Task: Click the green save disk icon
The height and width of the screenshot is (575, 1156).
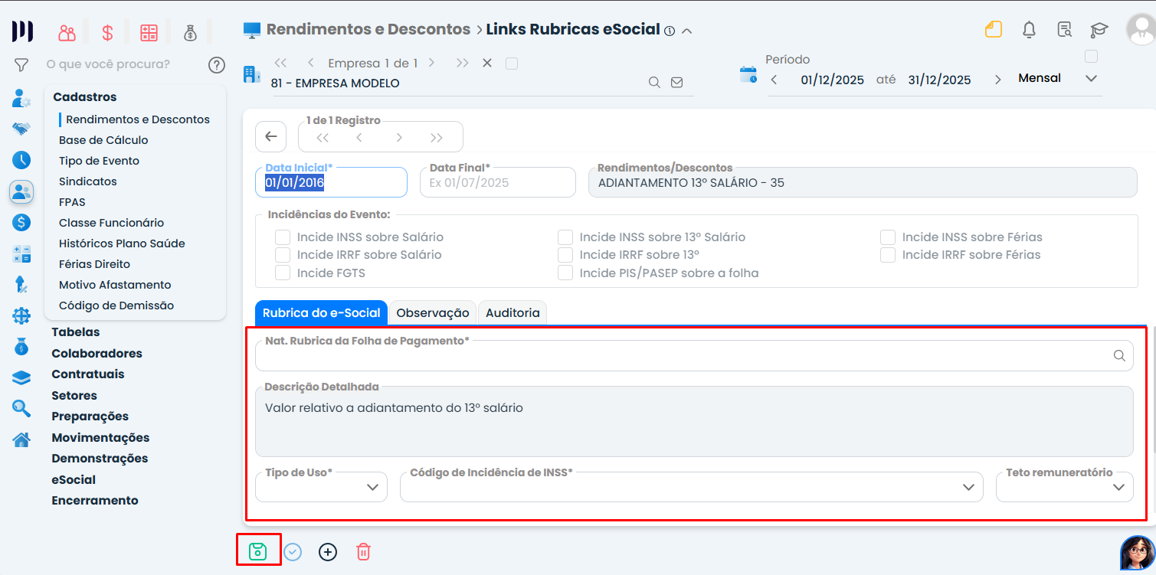Action: 257,551
